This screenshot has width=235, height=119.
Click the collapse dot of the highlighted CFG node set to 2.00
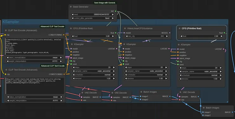coord(179,28)
